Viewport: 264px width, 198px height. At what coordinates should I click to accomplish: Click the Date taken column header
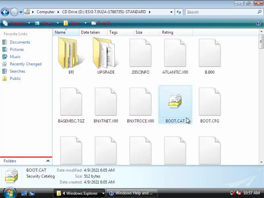click(93, 32)
